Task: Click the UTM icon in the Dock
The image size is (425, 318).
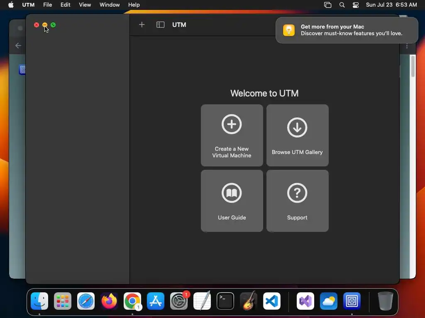Action: click(x=352, y=301)
